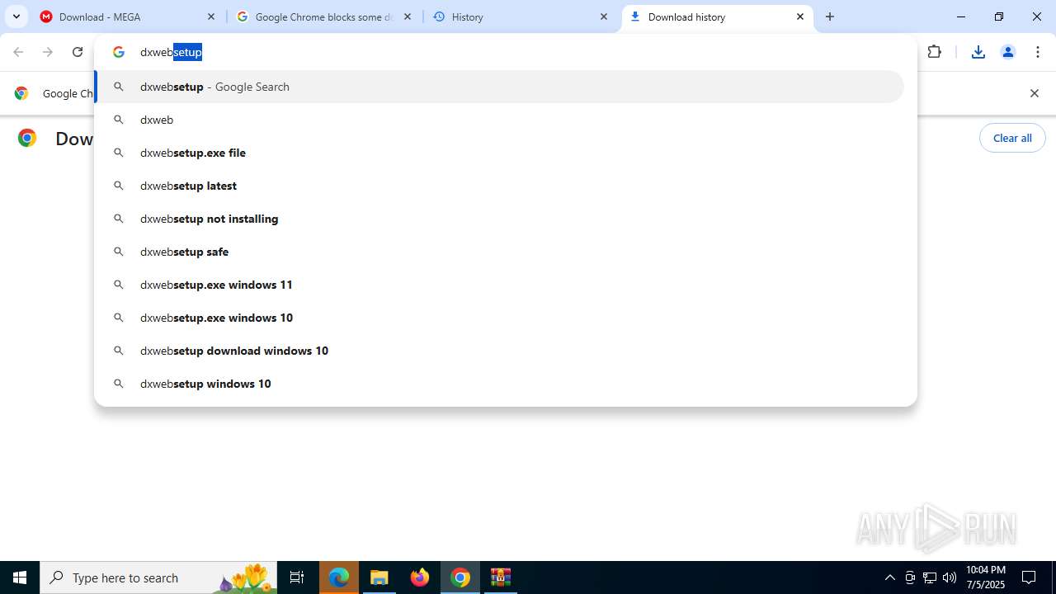Go back with the back arrow
Viewport: 1056px width, 594px height.
pos(18,52)
